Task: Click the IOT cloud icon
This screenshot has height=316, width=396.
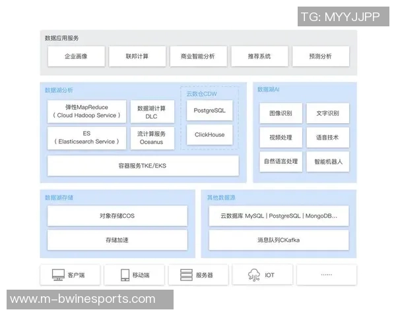Action: [x=254, y=275]
